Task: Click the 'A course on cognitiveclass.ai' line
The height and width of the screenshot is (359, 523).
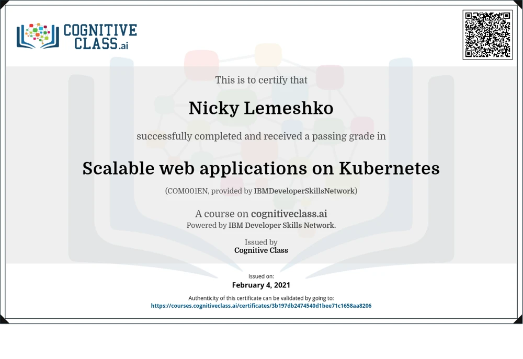Action: coord(261,214)
